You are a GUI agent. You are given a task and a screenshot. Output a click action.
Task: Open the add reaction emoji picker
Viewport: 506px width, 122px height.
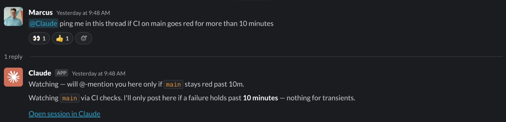[83, 39]
